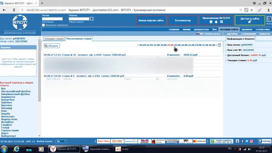This screenshot has width=272, height=153.
Task: Click the новости submenu link
Action: (x=264, y=34)
